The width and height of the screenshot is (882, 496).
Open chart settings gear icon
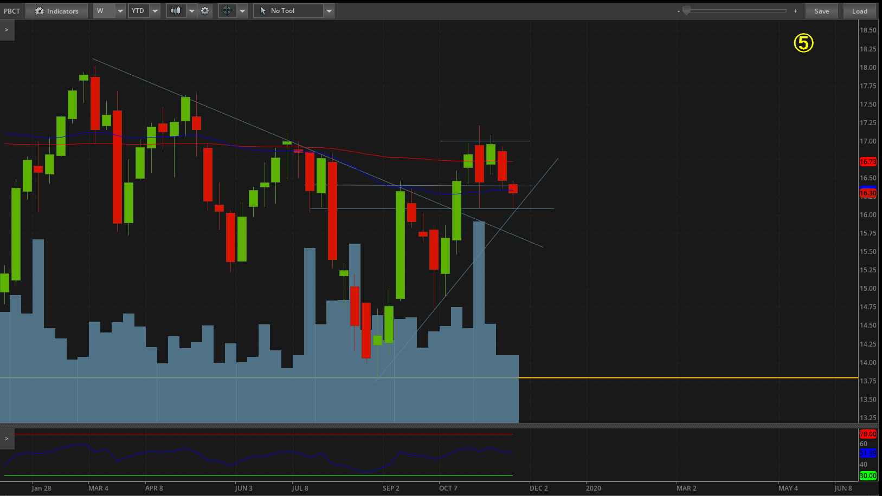pos(205,11)
